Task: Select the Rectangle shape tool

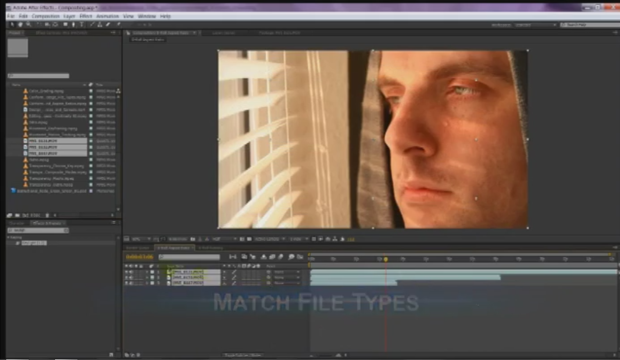Action: (x=66, y=24)
